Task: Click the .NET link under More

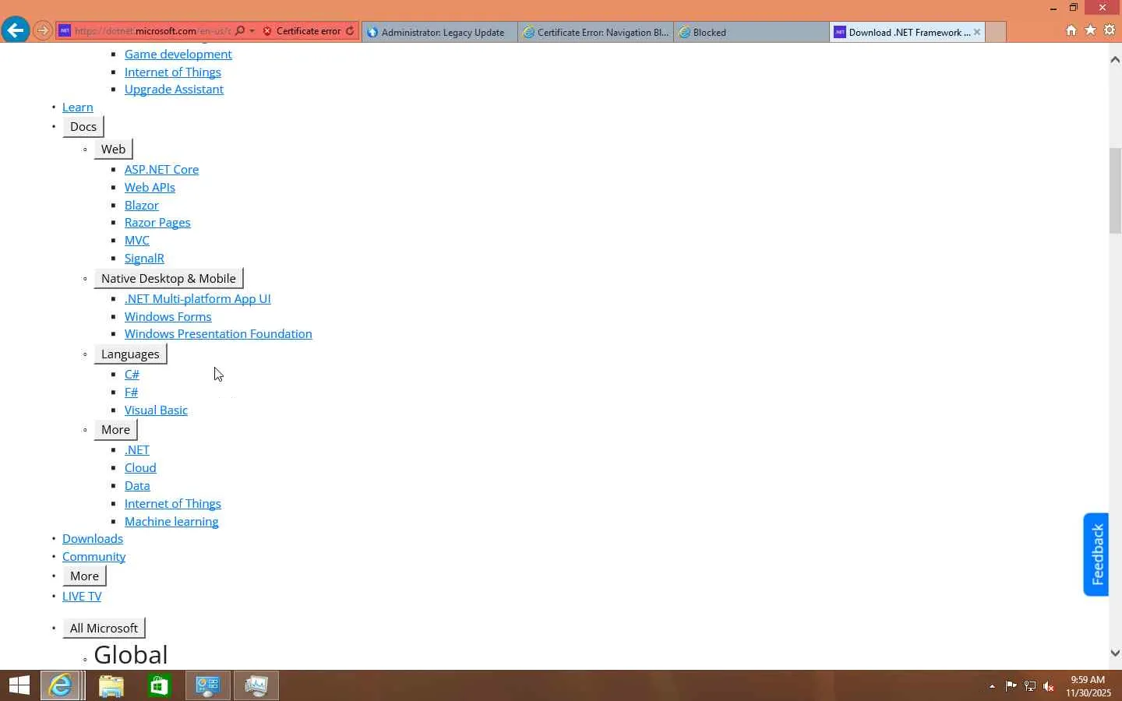Action: (x=137, y=449)
